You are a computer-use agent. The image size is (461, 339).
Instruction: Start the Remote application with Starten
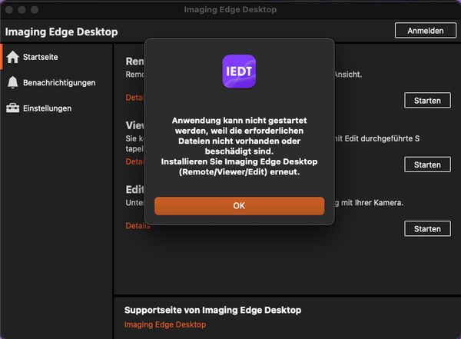tap(427, 101)
